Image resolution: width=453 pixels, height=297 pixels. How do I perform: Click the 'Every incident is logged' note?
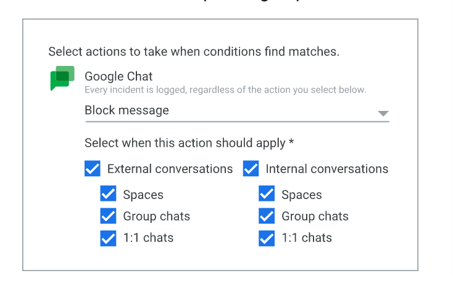pyautogui.click(x=225, y=90)
